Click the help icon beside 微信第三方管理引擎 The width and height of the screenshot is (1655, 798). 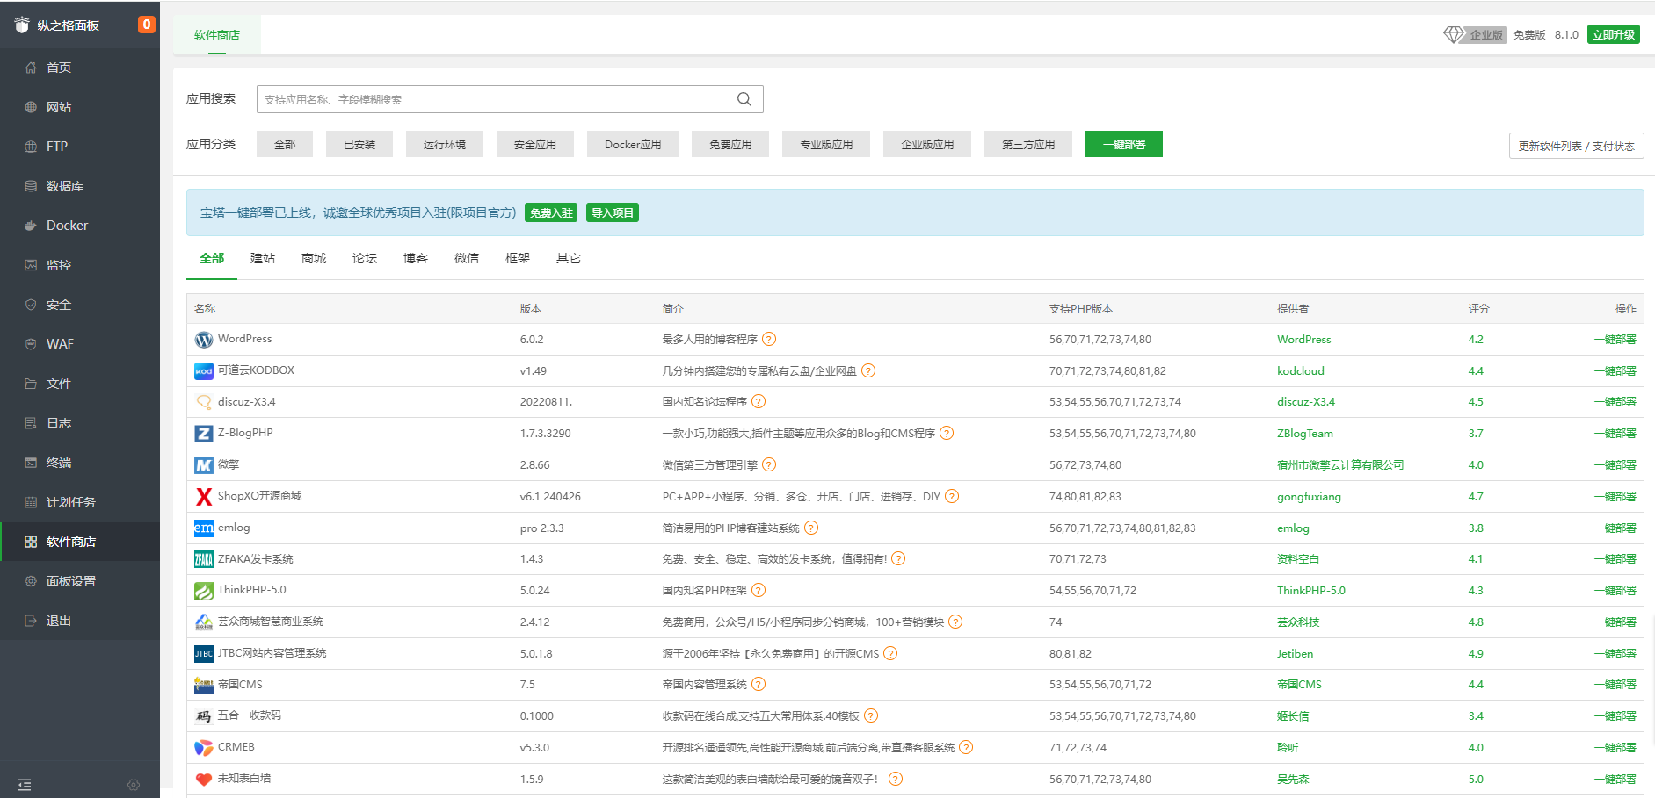tap(769, 465)
